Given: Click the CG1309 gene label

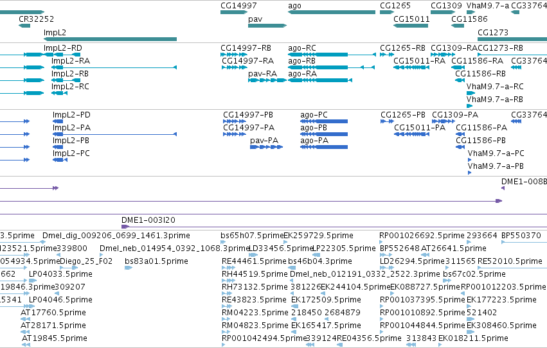Looking at the screenshot, I should click(x=446, y=6).
